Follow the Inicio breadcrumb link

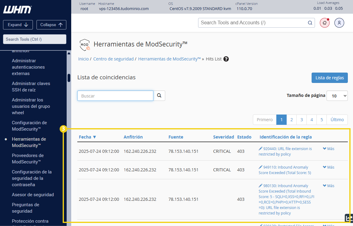click(83, 59)
